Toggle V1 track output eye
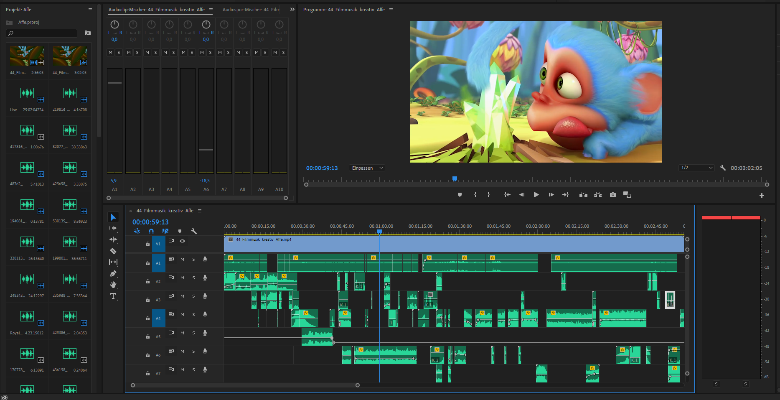 click(x=182, y=241)
